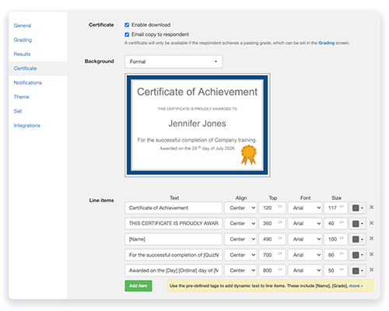Viewport: 389px width, 311px height.
Task: Open the Results section
Action: tap(22, 54)
